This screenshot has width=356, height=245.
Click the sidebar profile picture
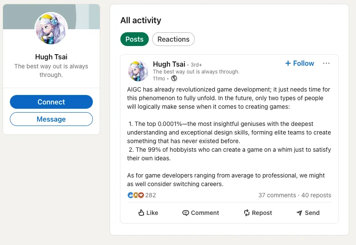click(51, 28)
